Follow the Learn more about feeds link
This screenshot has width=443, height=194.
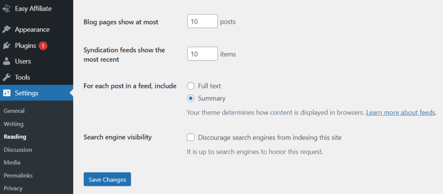[x=401, y=113]
